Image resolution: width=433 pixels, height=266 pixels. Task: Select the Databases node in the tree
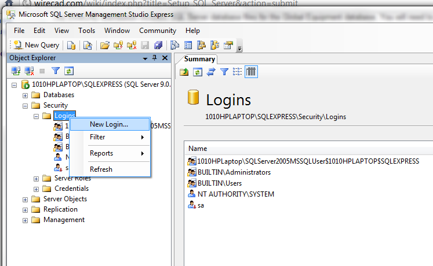[x=59, y=95]
